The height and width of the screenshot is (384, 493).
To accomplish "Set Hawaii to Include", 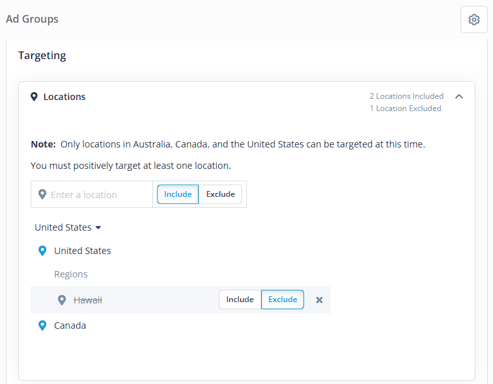I will coord(240,300).
